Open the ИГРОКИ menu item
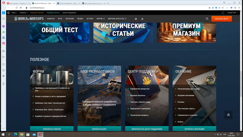This screenshot has height=137, width=243. pyautogui.click(x=90, y=19)
